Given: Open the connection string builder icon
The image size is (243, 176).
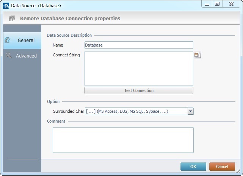Looking at the screenshot, I should point(198,55).
